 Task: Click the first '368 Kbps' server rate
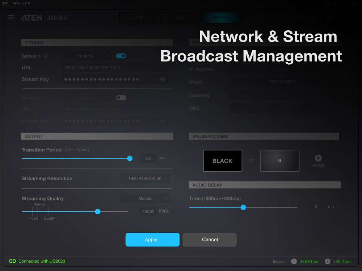coord(309,262)
